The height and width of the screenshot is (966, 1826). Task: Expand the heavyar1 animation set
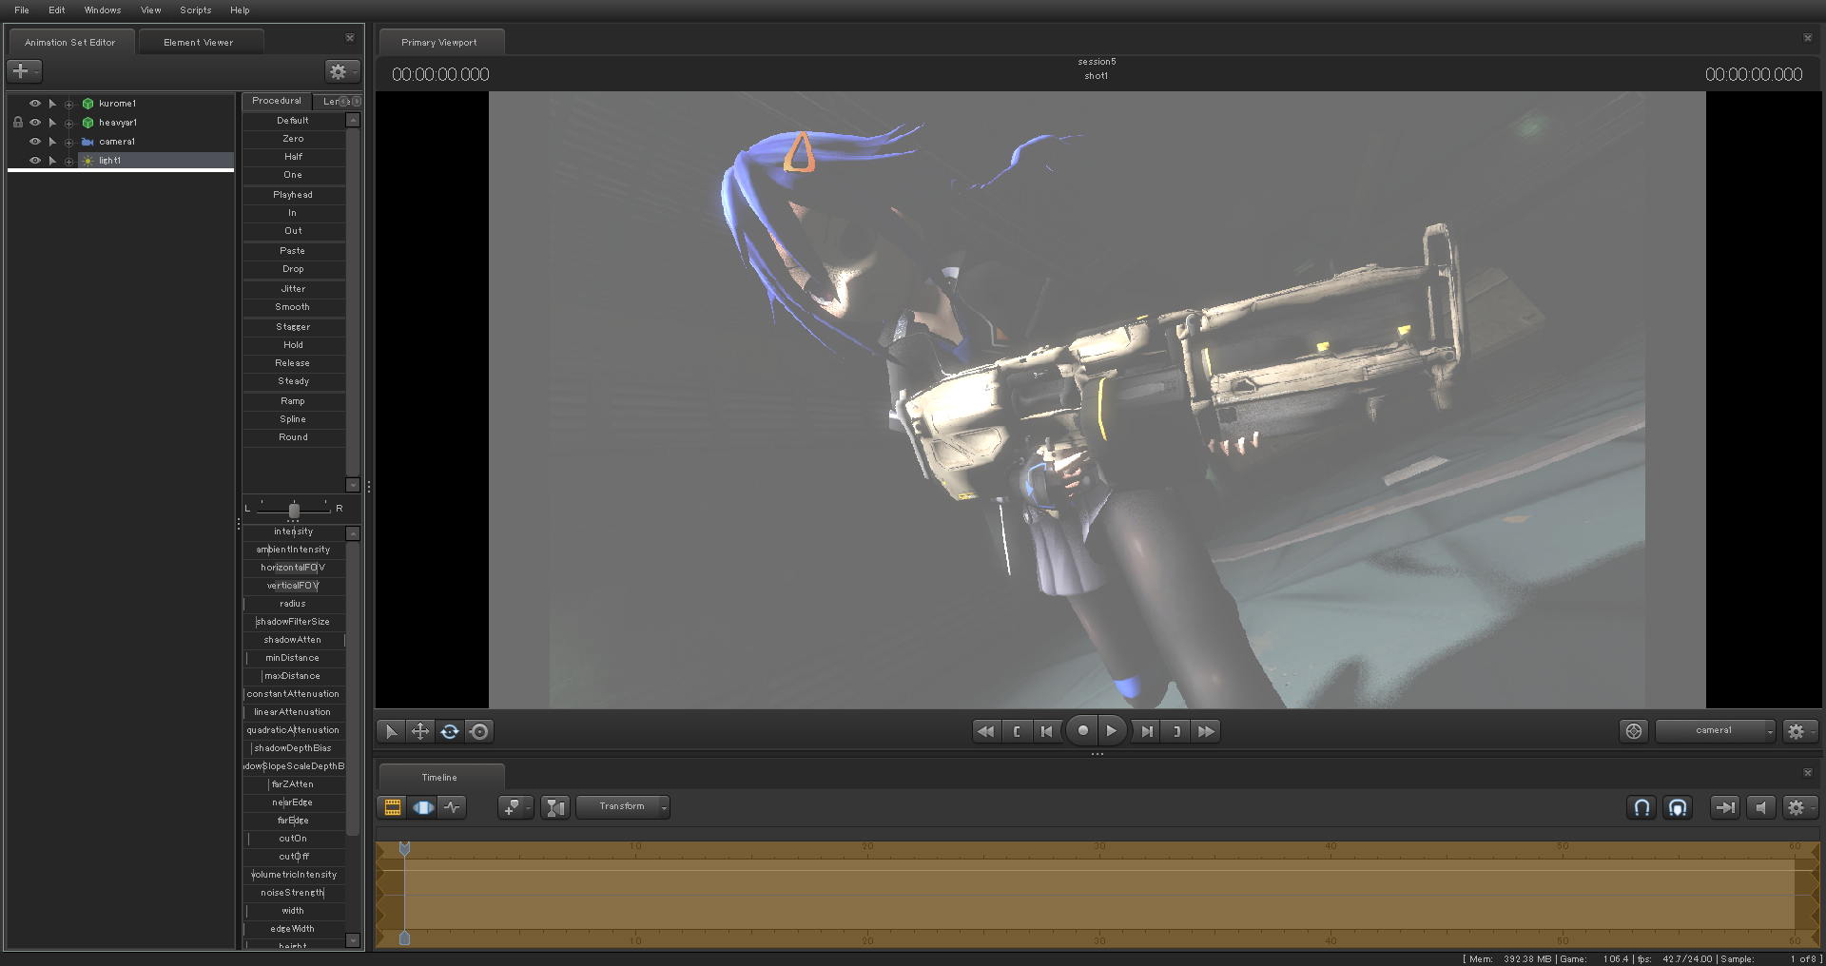point(68,123)
